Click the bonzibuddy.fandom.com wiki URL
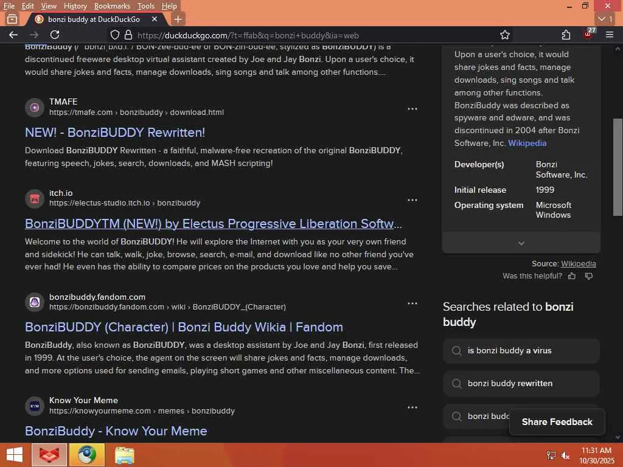This screenshot has height=467, width=623. click(x=167, y=307)
